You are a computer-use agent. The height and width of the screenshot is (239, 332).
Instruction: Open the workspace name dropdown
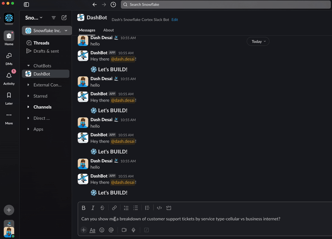click(34, 18)
